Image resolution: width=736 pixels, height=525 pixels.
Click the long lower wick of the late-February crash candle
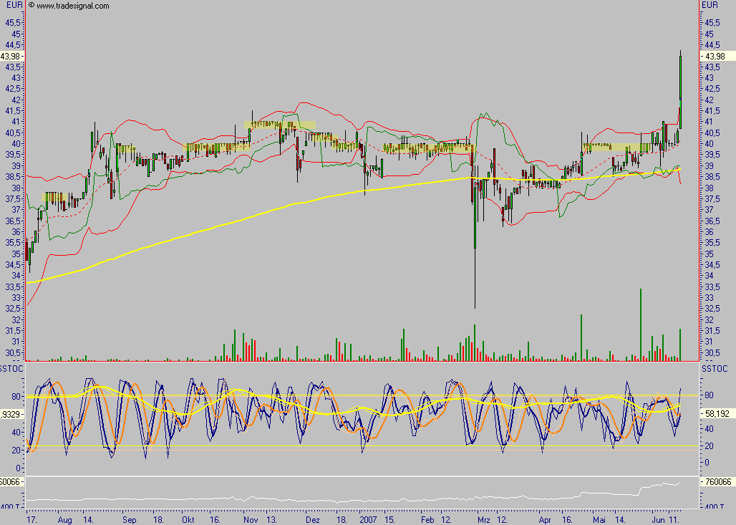coord(475,272)
